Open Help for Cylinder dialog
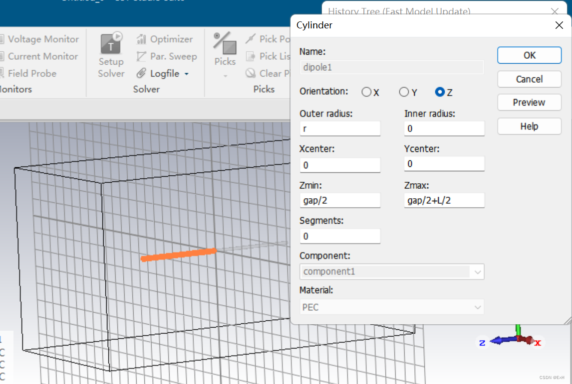Image resolution: width=572 pixels, height=384 pixels. pyautogui.click(x=529, y=127)
